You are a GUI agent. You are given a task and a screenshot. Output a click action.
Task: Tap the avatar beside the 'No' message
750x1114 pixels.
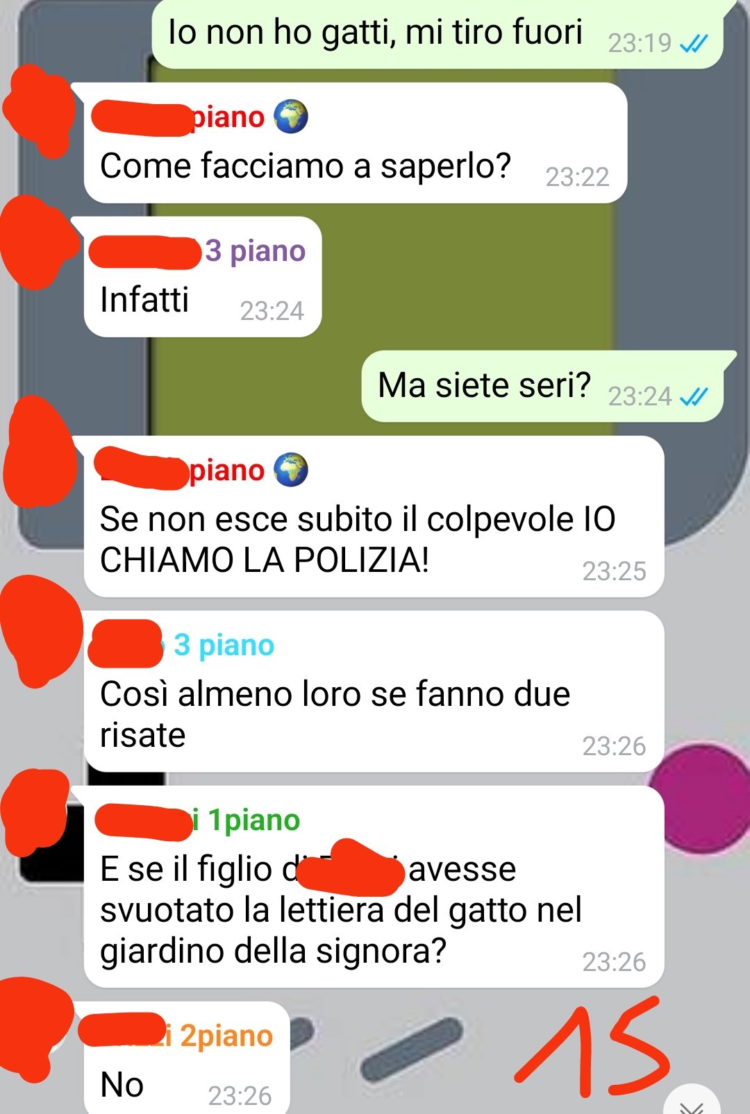(x=35, y=1029)
